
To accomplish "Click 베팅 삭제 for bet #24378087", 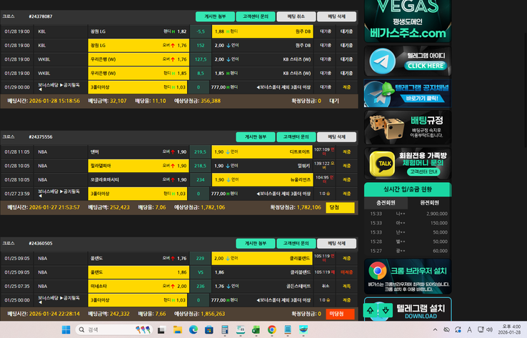I will 336,16.
